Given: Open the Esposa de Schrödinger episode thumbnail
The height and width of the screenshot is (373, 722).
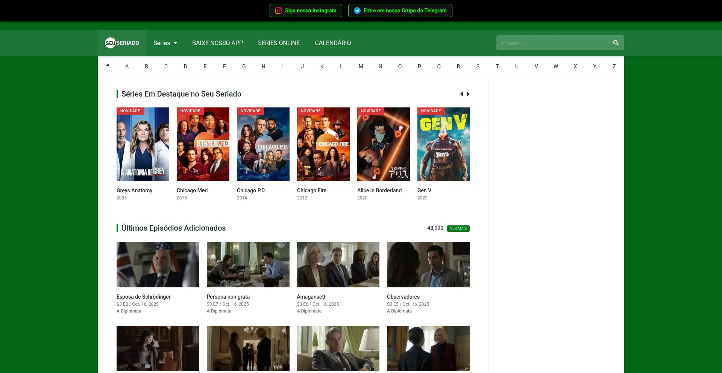Looking at the screenshot, I should click(x=158, y=264).
